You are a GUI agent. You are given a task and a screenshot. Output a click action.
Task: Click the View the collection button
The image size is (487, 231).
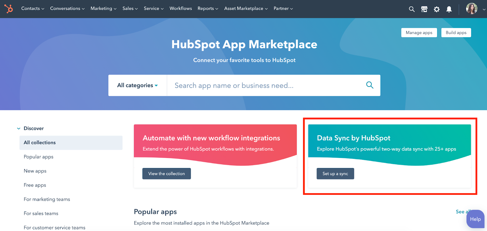point(166,173)
